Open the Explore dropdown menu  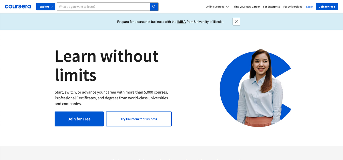(x=46, y=7)
